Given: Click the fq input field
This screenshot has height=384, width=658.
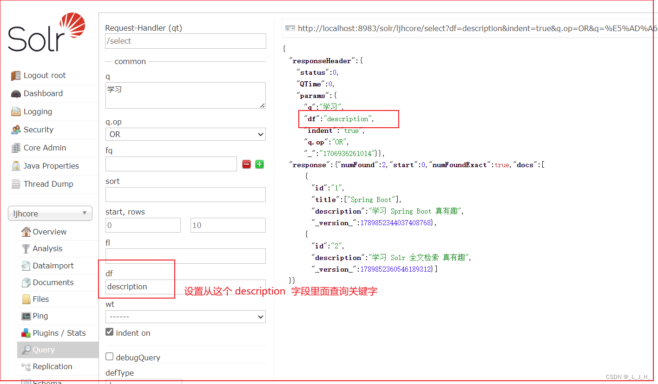Looking at the screenshot, I should [171, 164].
